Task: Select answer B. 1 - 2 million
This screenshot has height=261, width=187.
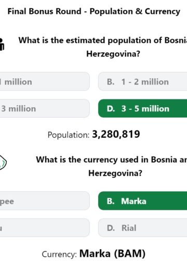Action: click(x=142, y=81)
